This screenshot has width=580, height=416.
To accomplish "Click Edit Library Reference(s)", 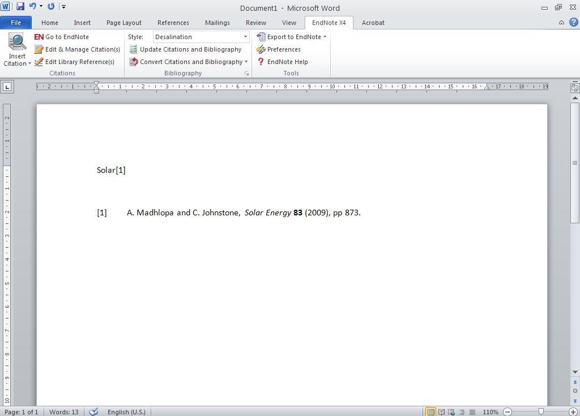I will point(74,62).
